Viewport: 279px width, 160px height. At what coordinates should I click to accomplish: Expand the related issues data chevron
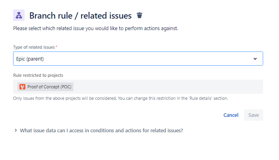[x=16, y=131]
